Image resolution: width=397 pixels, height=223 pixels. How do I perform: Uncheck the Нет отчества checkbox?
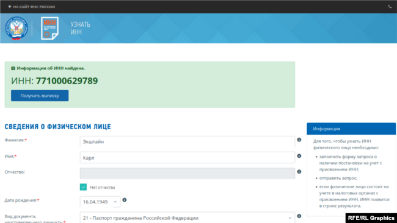83,187
